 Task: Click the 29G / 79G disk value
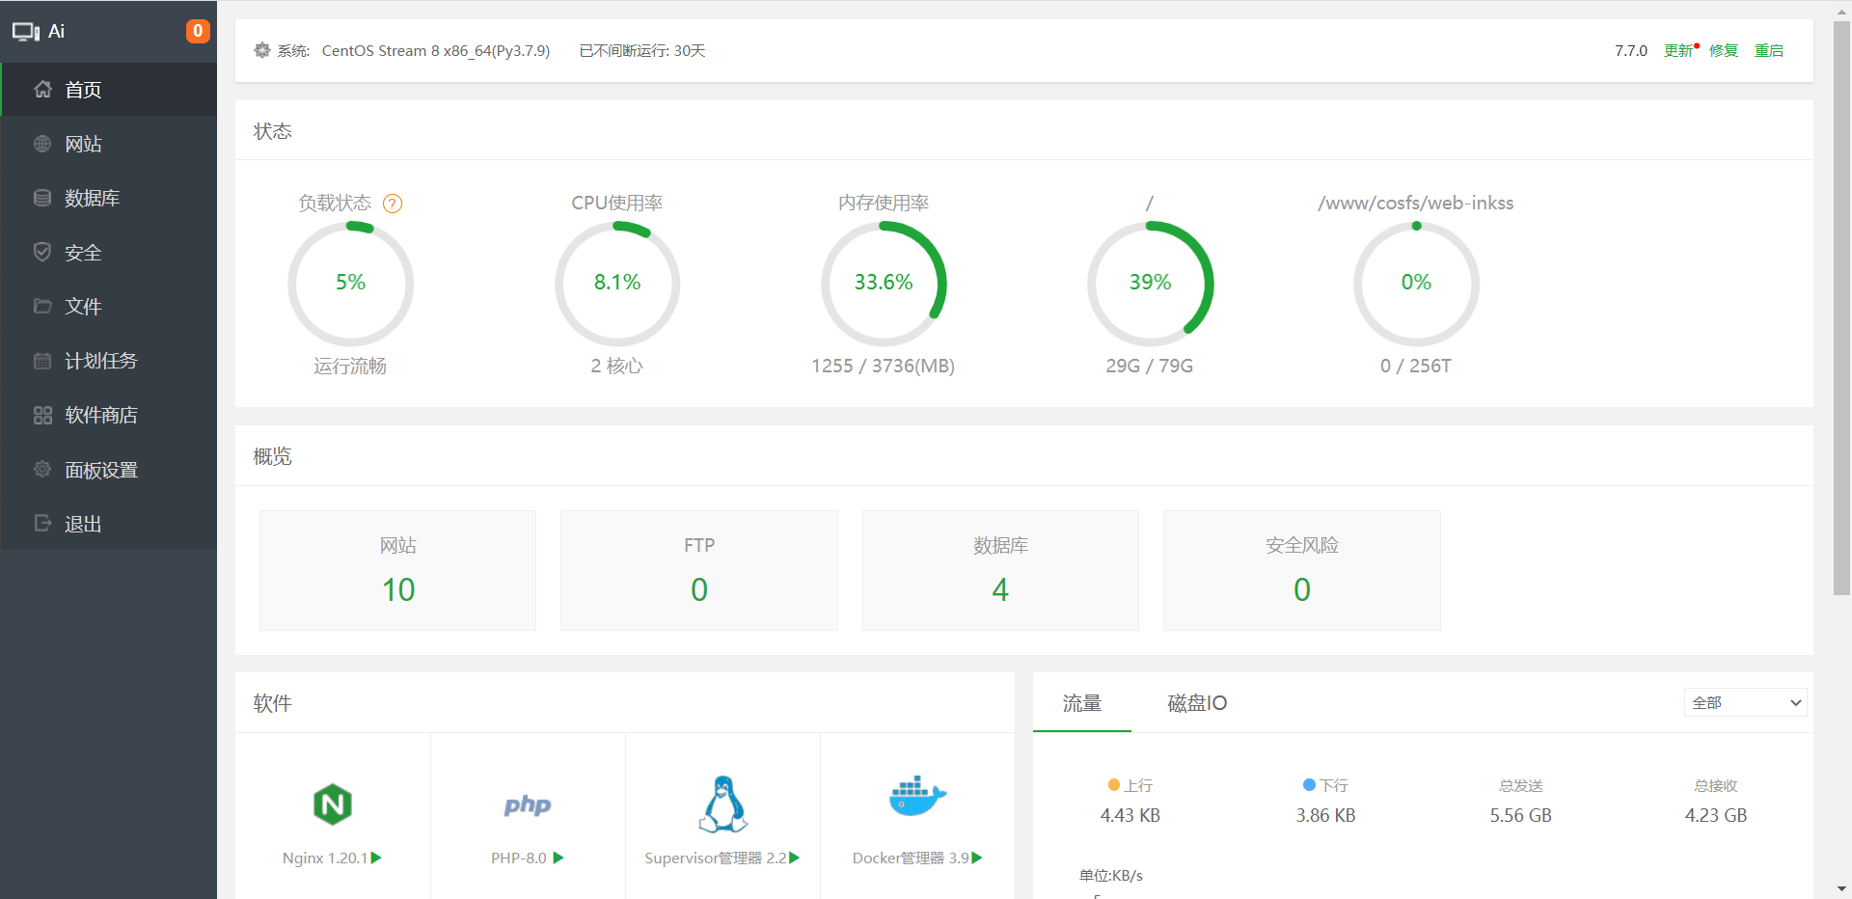tap(1150, 366)
